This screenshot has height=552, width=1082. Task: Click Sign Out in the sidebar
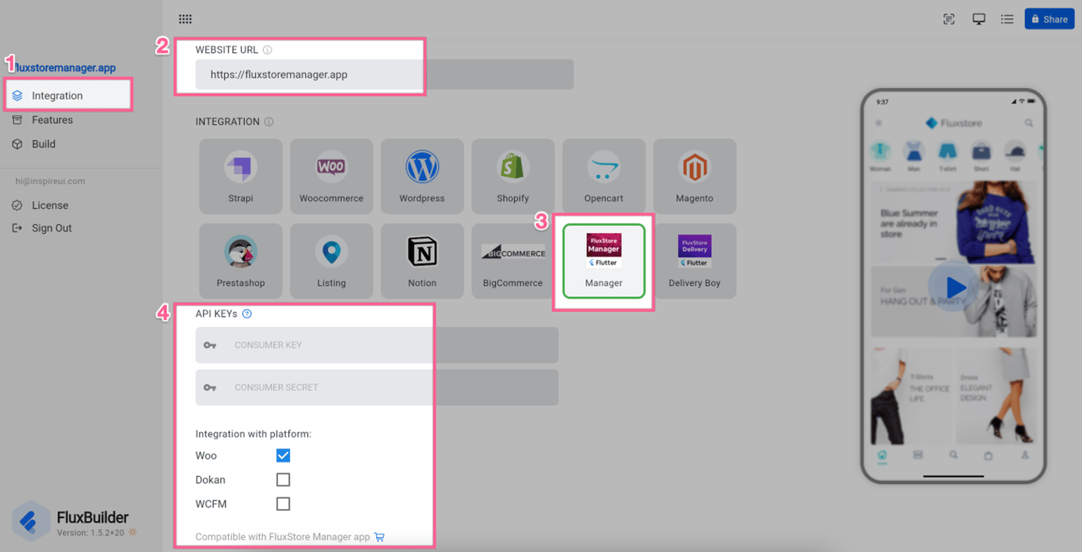click(51, 228)
